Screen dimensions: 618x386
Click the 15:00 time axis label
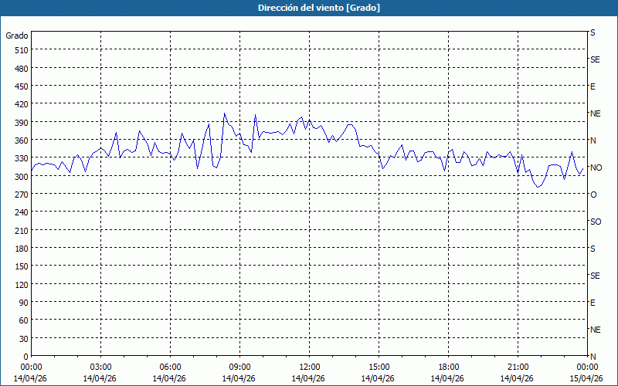click(379, 367)
